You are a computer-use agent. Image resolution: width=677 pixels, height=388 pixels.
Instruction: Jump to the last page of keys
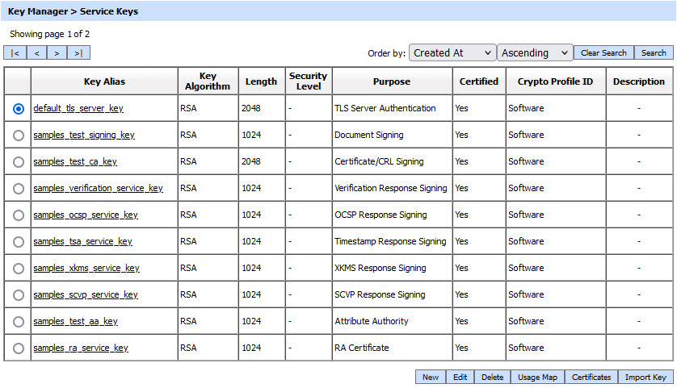(x=79, y=53)
